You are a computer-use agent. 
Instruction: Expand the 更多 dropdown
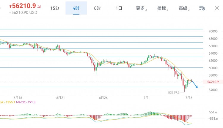click(x=141, y=8)
